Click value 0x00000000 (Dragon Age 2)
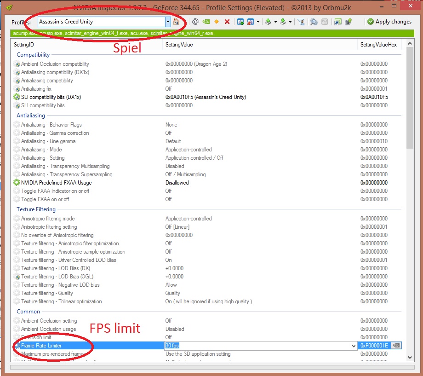Screen dimensions: 423x376 [196, 64]
